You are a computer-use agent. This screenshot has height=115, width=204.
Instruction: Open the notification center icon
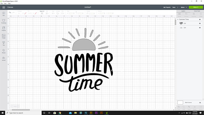click(x=201, y=113)
